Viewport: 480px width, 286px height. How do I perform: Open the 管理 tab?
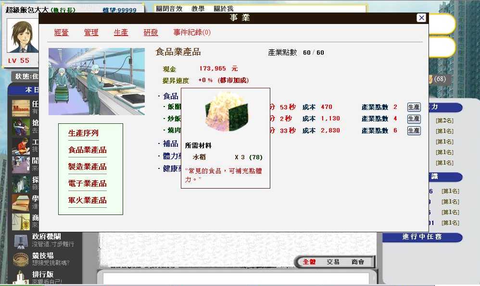[x=91, y=33]
